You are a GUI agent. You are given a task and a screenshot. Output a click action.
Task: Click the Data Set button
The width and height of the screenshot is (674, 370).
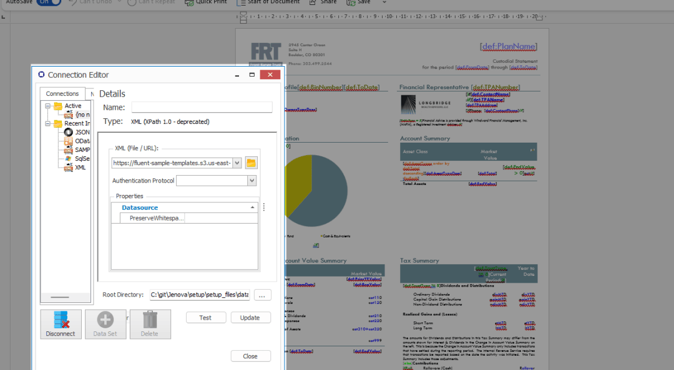click(x=105, y=324)
